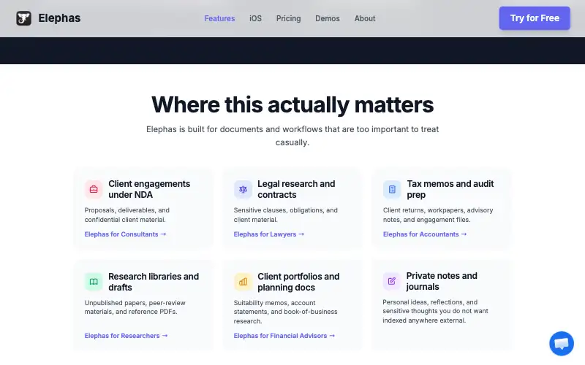Click the 'Client returns, workpapers' description text
The height and width of the screenshot is (365, 585).
pyautogui.click(x=438, y=215)
